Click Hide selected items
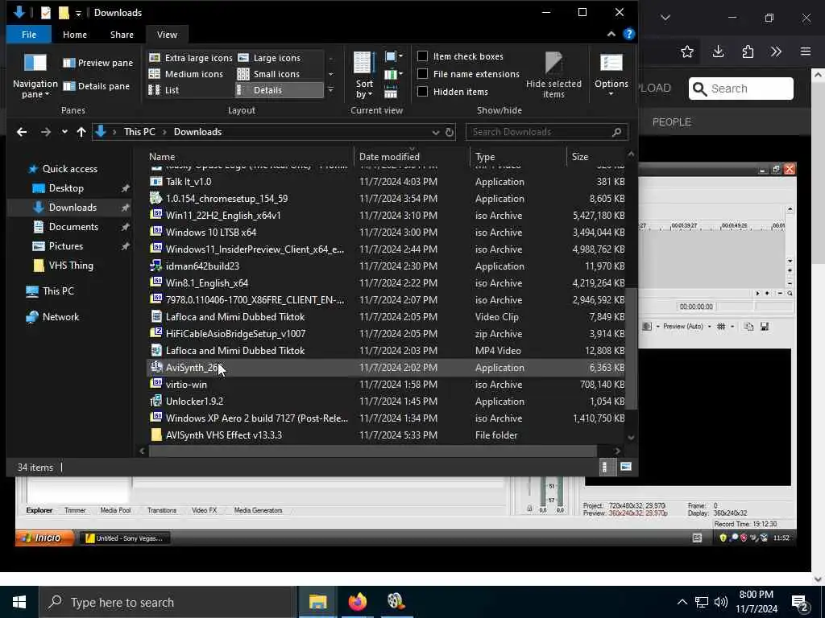This screenshot has width=825, height=618. [553, 75]
